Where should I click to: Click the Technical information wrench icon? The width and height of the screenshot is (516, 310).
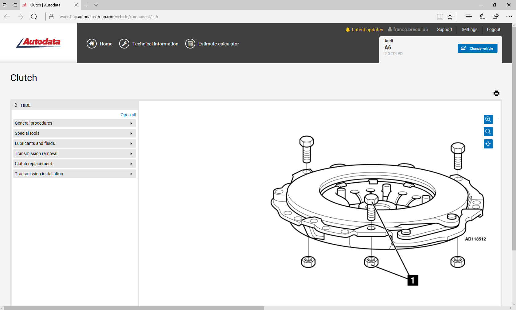tap(124, 44)
